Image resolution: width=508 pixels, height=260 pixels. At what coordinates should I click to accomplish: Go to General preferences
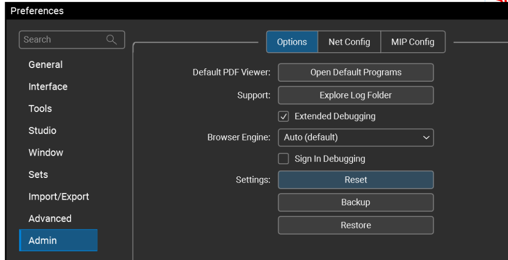point(46,65)
